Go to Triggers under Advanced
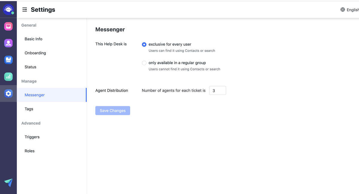The width and height of the screenshot is (359, 194). (32, 137)
